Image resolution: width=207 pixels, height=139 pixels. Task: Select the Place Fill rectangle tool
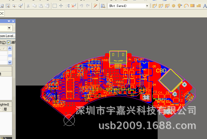coord(192,6)
